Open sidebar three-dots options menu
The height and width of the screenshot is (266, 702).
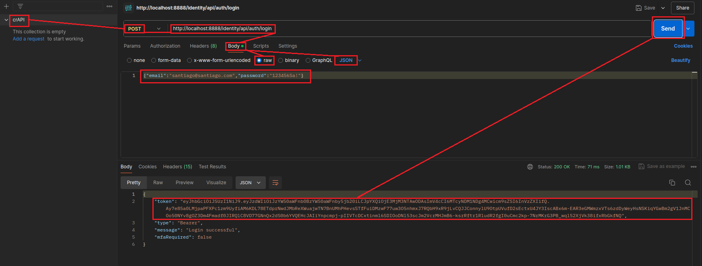point(109,6)
